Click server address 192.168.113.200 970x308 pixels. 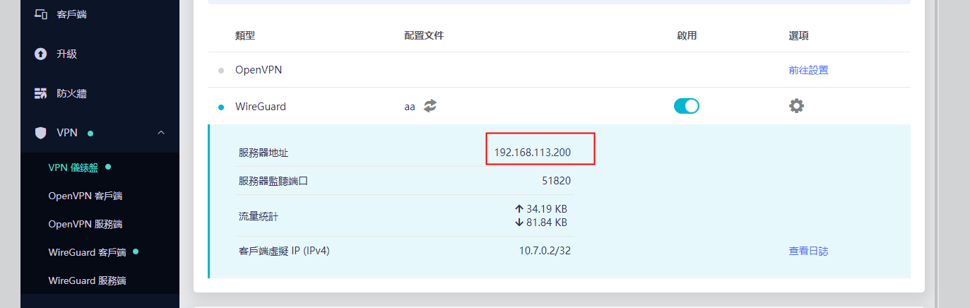click(x=532, y=153)
